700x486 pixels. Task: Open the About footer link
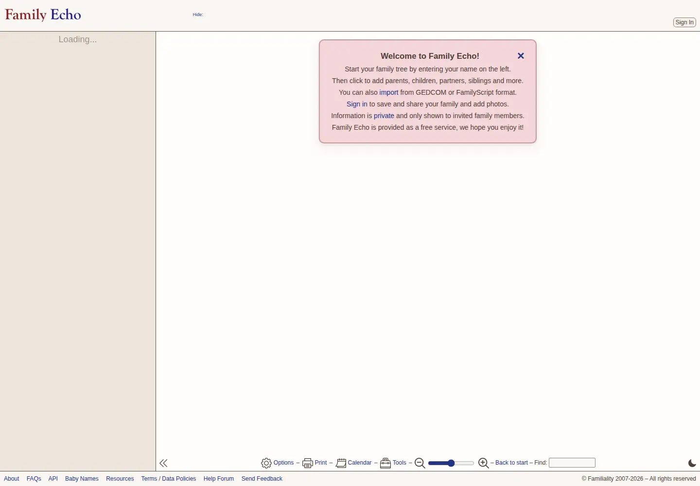pos(12,479)
